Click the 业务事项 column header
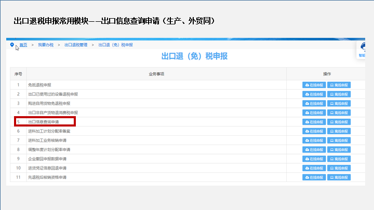The image size is (374, 210). click(156, 74)
